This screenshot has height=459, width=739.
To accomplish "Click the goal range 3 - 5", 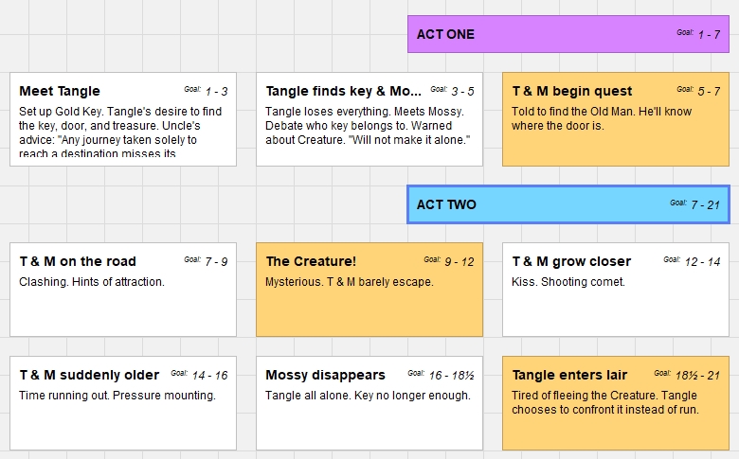I will click(462, 92).
